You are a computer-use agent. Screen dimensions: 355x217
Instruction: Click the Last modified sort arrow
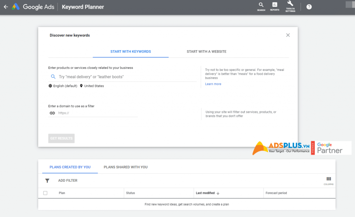pos(218,193)
